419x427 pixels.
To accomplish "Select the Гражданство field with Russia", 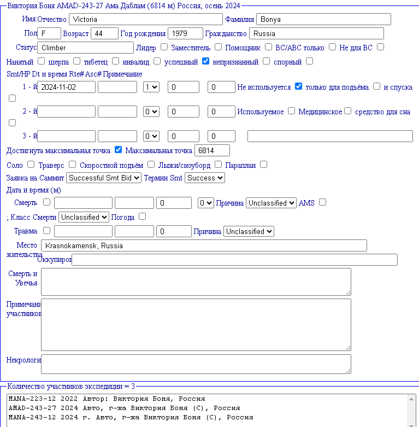I will (x=317, y=33).
